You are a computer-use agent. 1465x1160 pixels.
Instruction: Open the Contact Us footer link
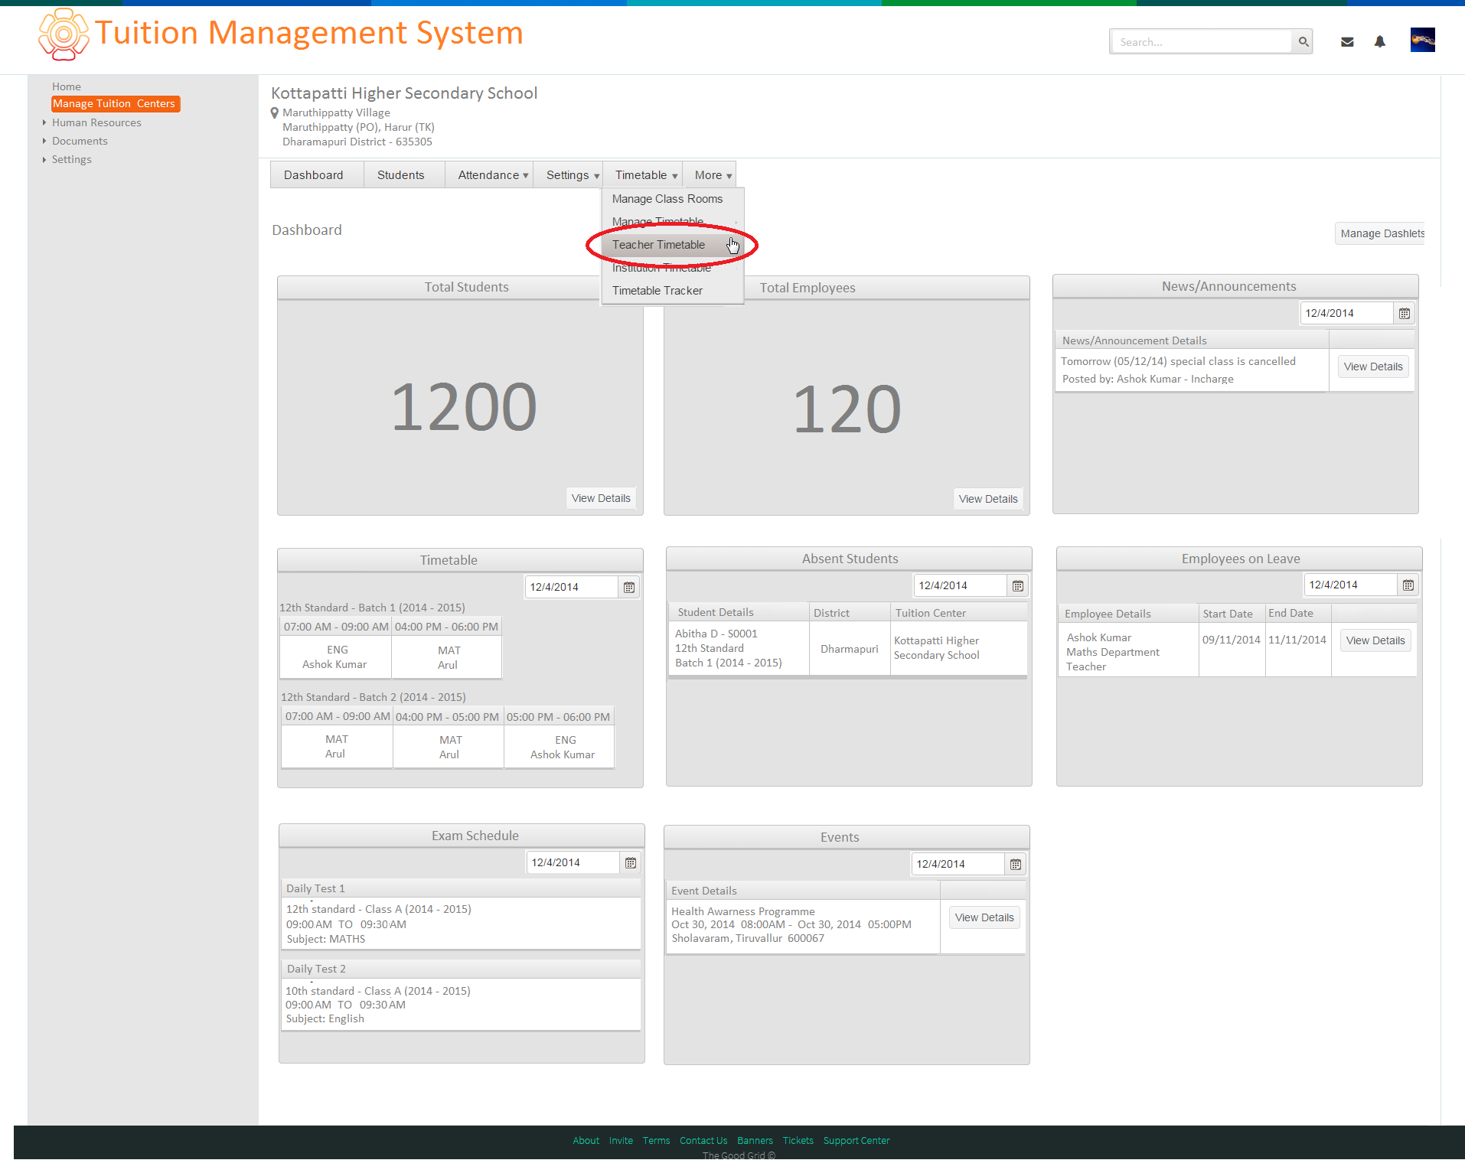[x=703, y=1141]
